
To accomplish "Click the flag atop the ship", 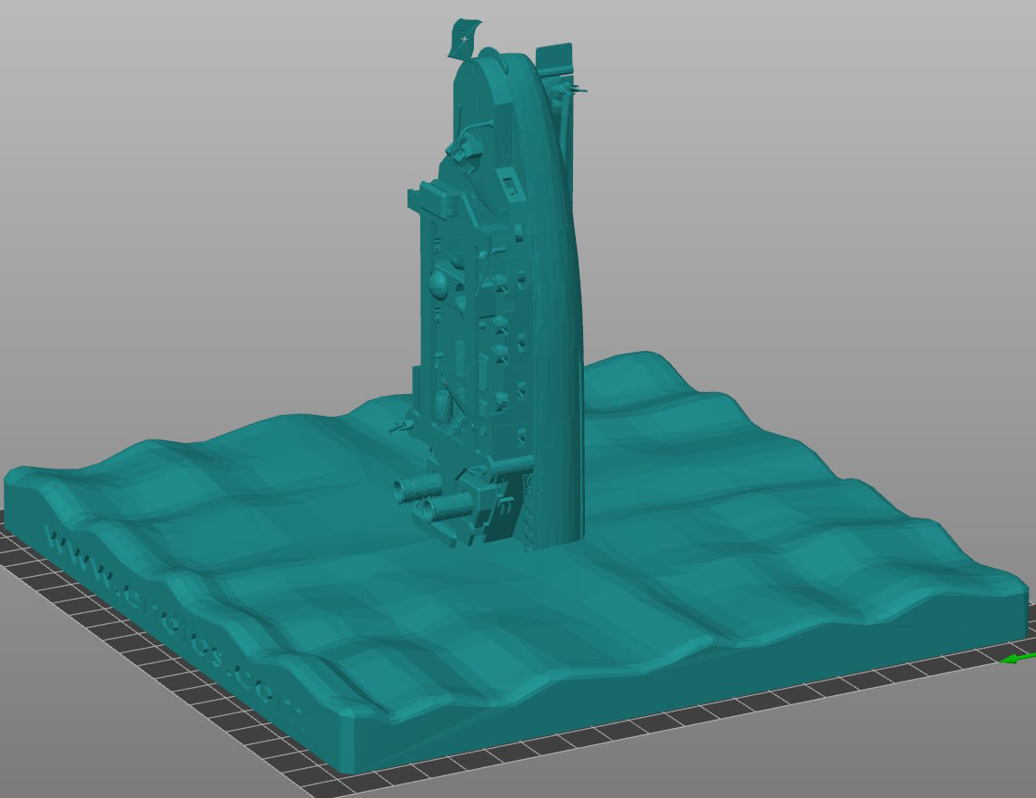I will tap(462, 40).
